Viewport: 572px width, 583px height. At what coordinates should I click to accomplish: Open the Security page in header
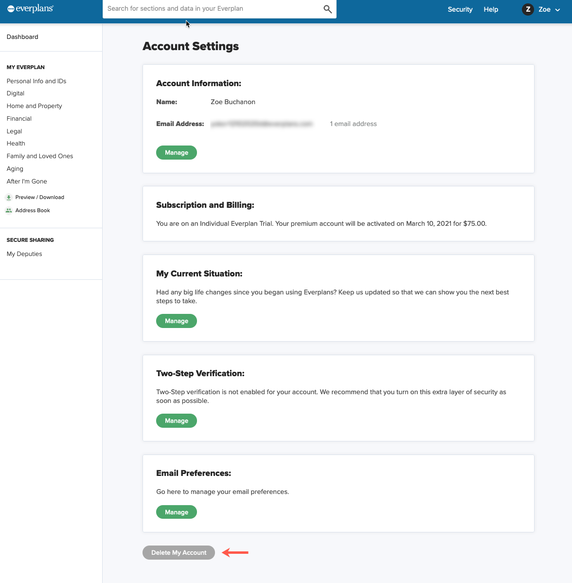pos(460,9)
